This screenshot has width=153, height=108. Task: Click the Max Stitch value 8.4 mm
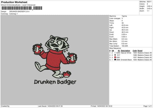coord(124,39)
